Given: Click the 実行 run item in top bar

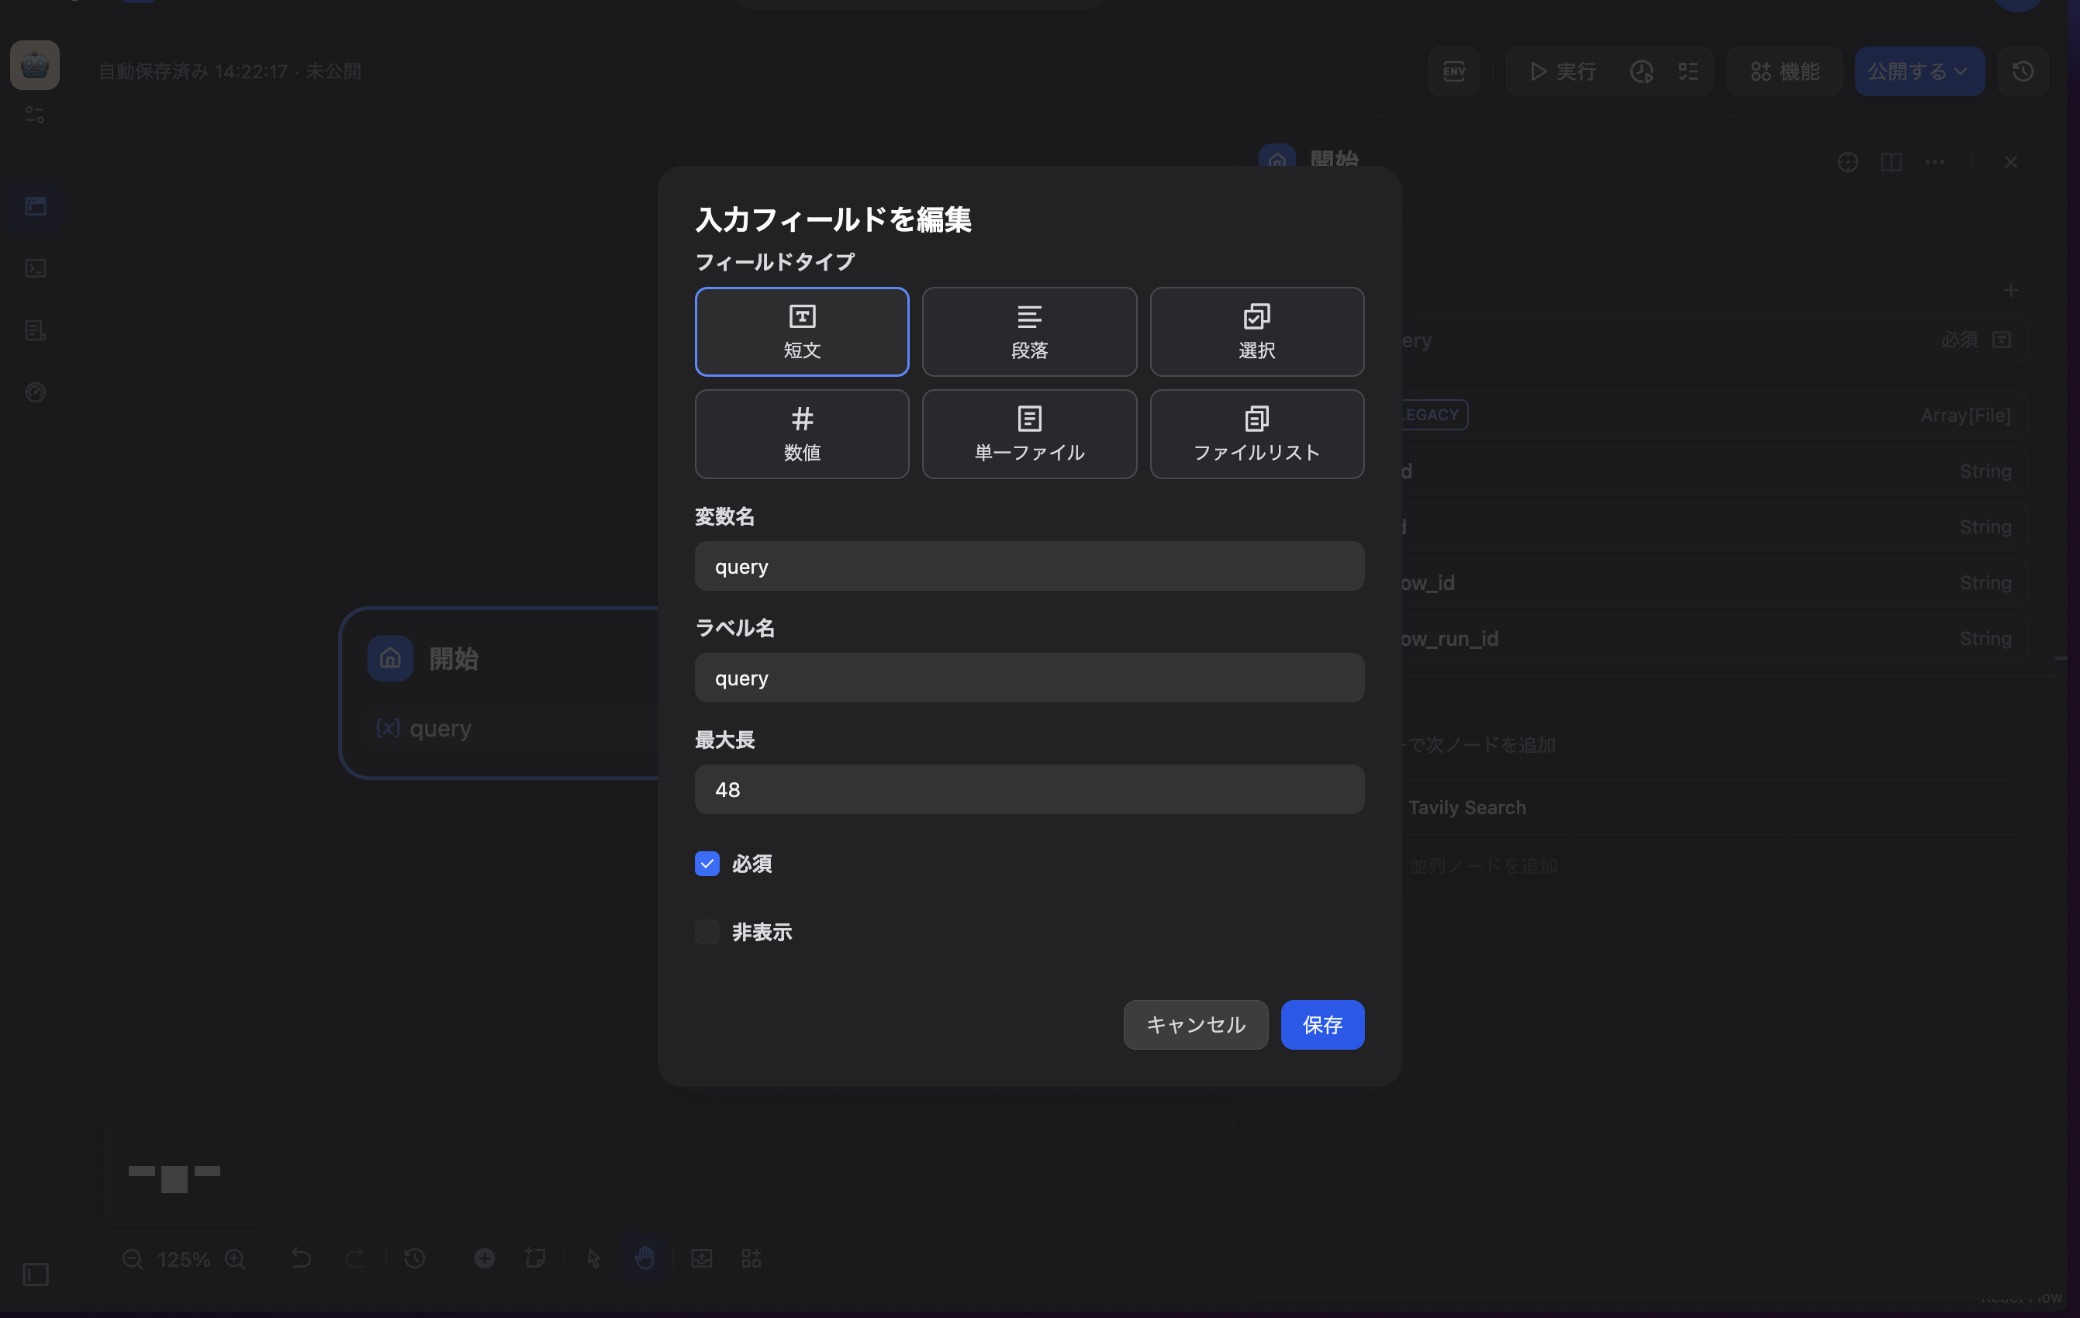Looking at the screenshot, I should (x=1559, y=71).
